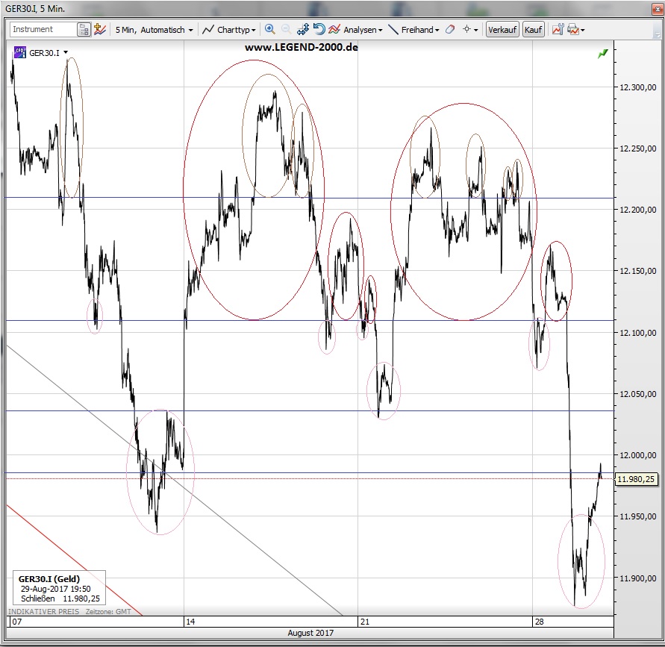Image resolution: width=665 pixels, height=647 pixels.
Task: Click into the Instrument search field
Action: click(43, 30)
